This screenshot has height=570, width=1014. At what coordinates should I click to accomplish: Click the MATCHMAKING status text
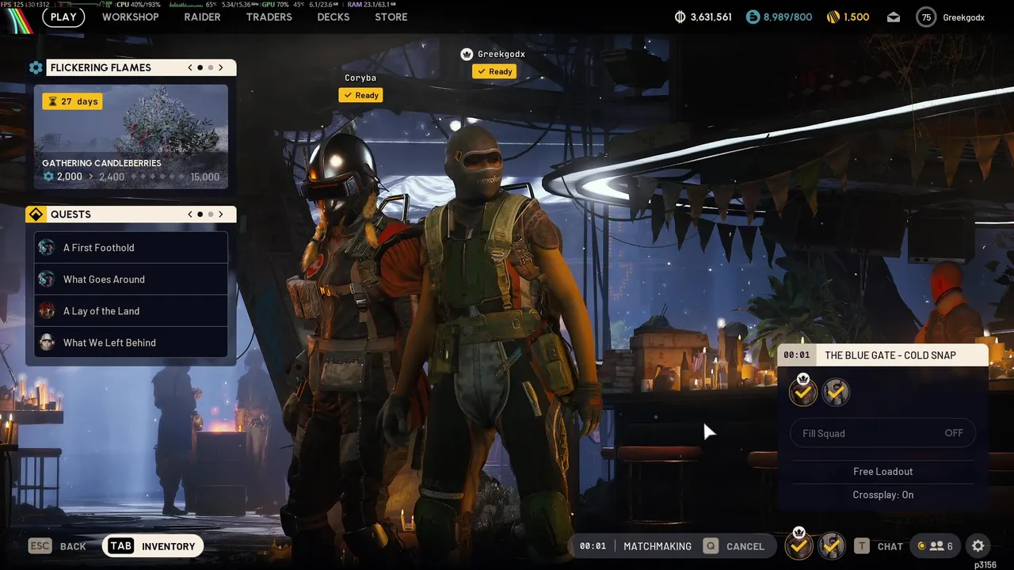pos(658,546)
